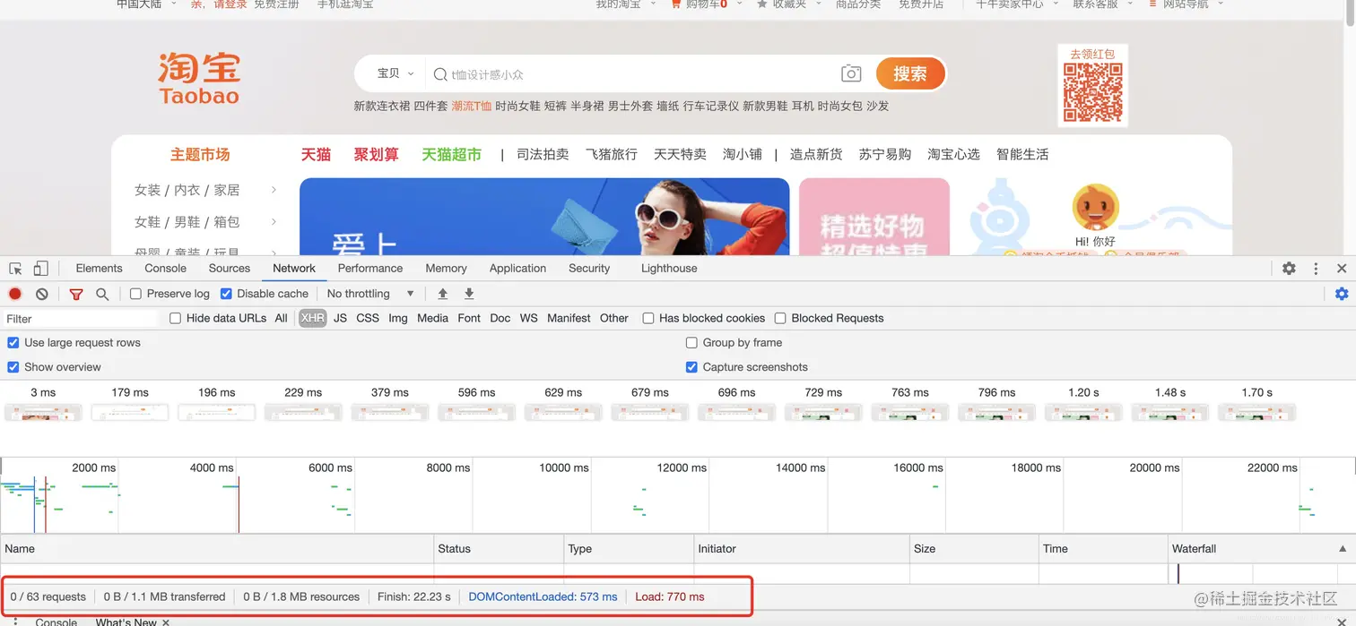Open the Performance tab
Viewport: 1356px width, 626px height.
click(x=370, y=269)
